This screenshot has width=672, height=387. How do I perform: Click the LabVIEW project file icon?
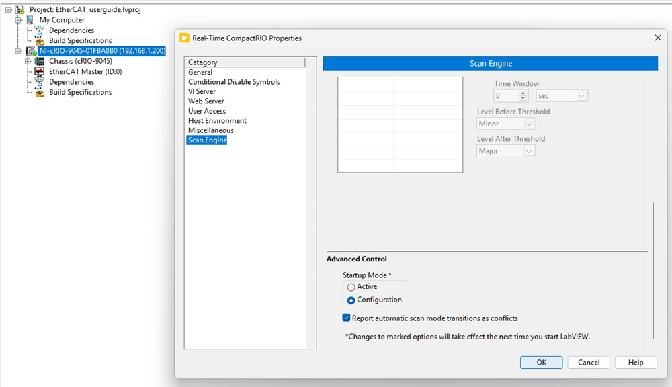pyautogui.click(x=19, y=9)
